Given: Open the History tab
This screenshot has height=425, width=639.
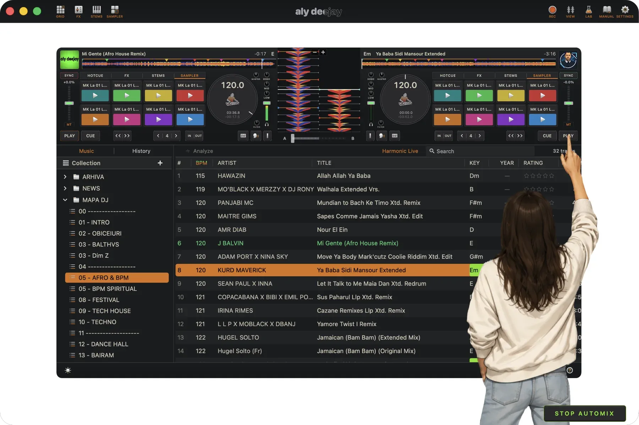Looking at the screenshot, I should (141, 151).
